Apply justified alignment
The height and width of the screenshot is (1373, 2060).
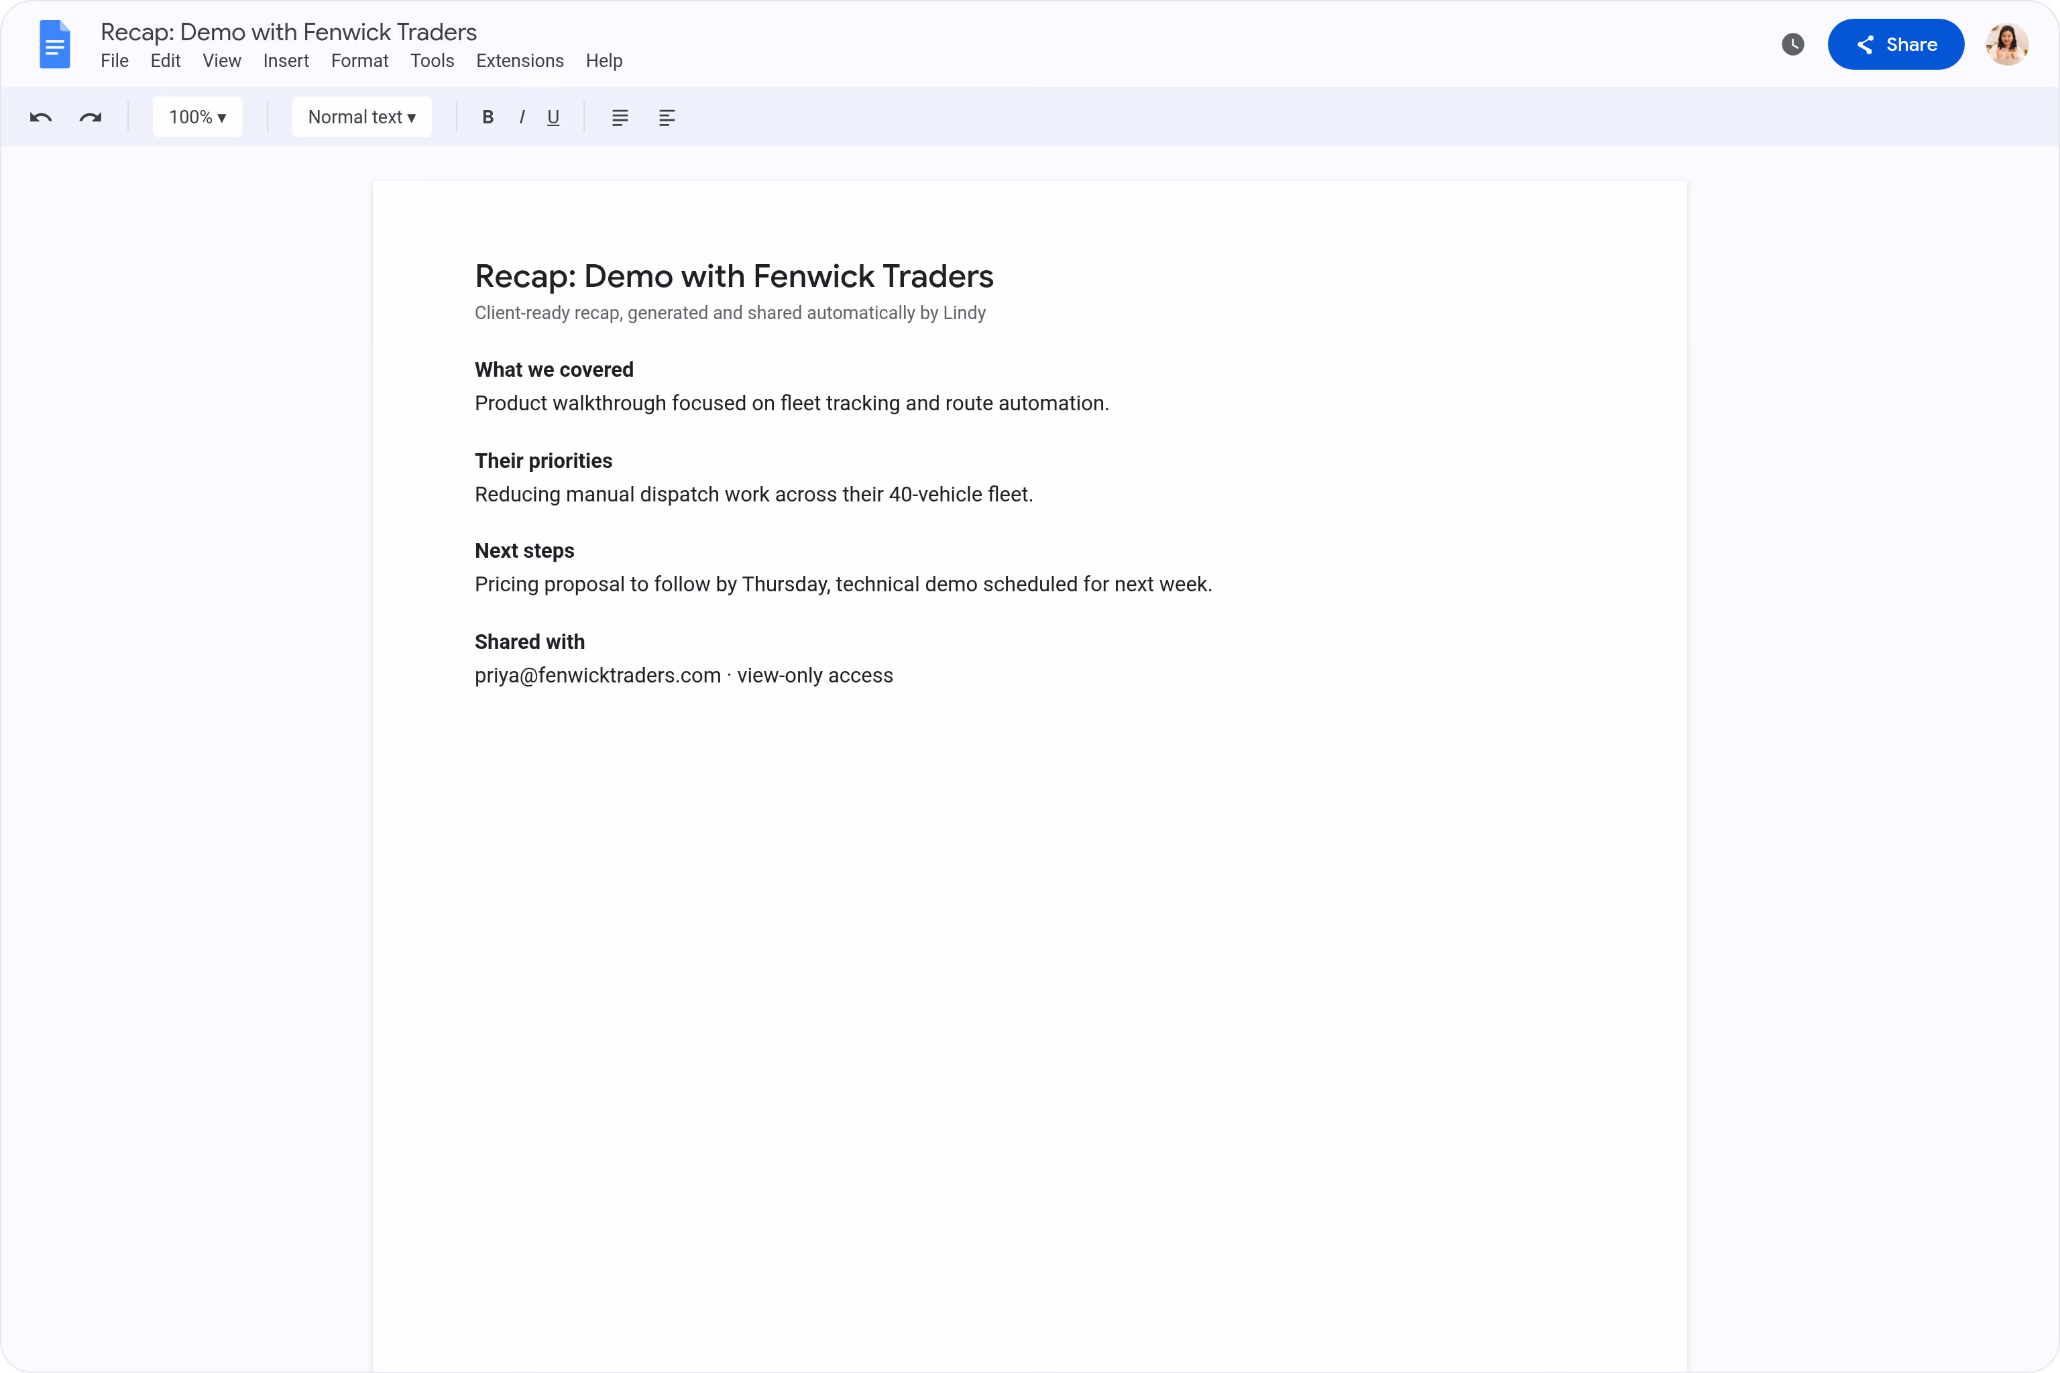click(x=620, y=117)
